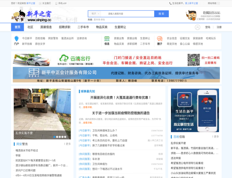Open the 大戛高速通行费 headline article
Screen dimensions: 232x178
pos(121,97)
